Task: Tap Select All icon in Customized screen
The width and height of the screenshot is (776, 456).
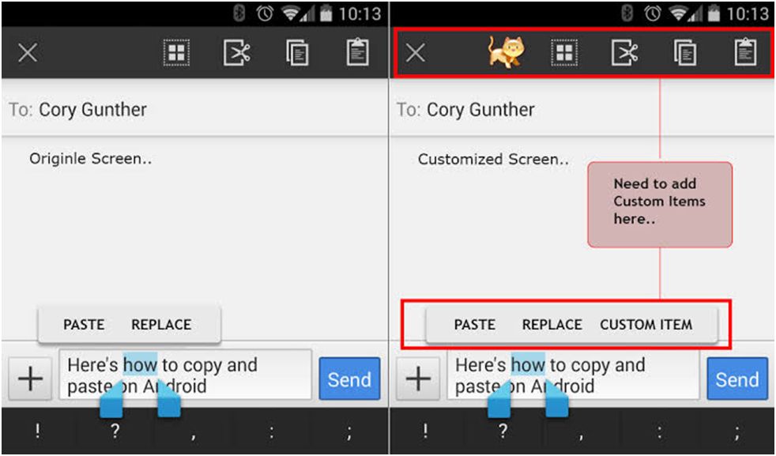Action: tap(564, 52)
